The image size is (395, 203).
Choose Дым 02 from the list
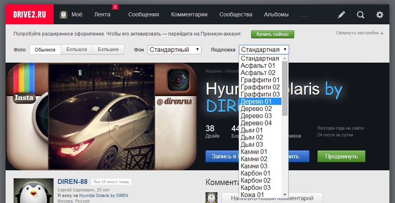click(x=260, y=137)
